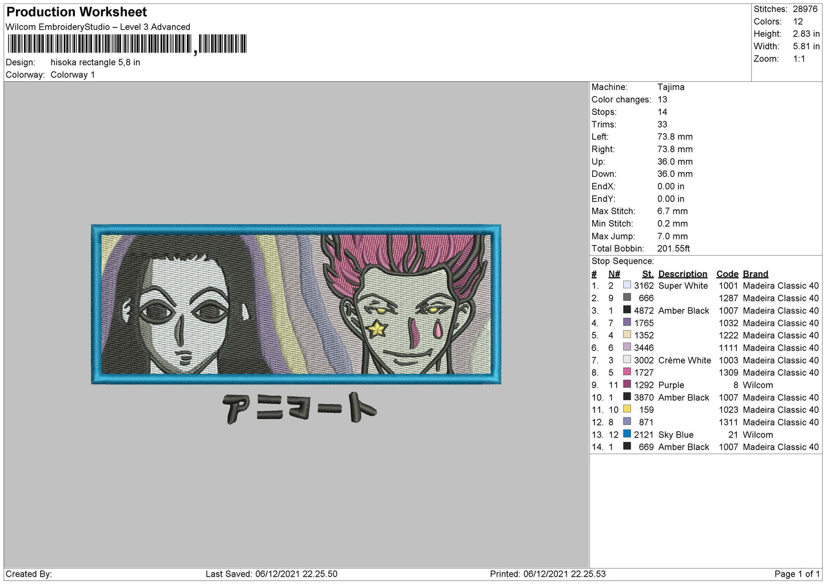
Task: Click the code 1311 in row 12
Action: pyautogui.click(x=728, y=422)
